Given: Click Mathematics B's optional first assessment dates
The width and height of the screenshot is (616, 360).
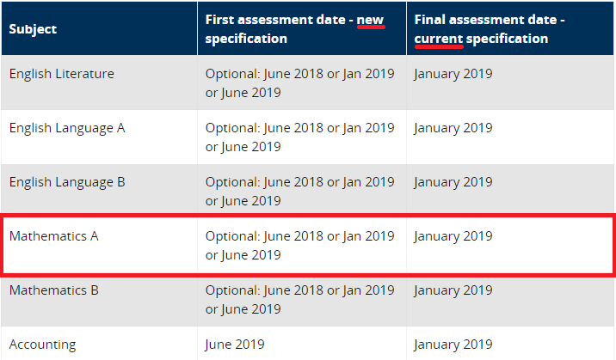Looking at the screenshot, I should point(299,300).
